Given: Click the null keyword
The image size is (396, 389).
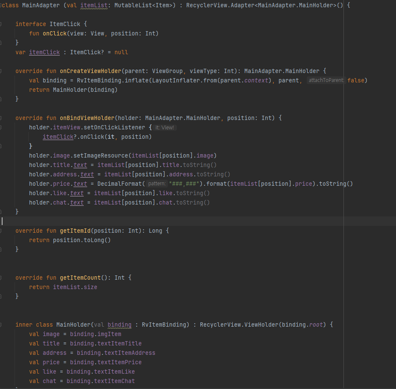Looking at the screenshot, I should coord(121,52).
